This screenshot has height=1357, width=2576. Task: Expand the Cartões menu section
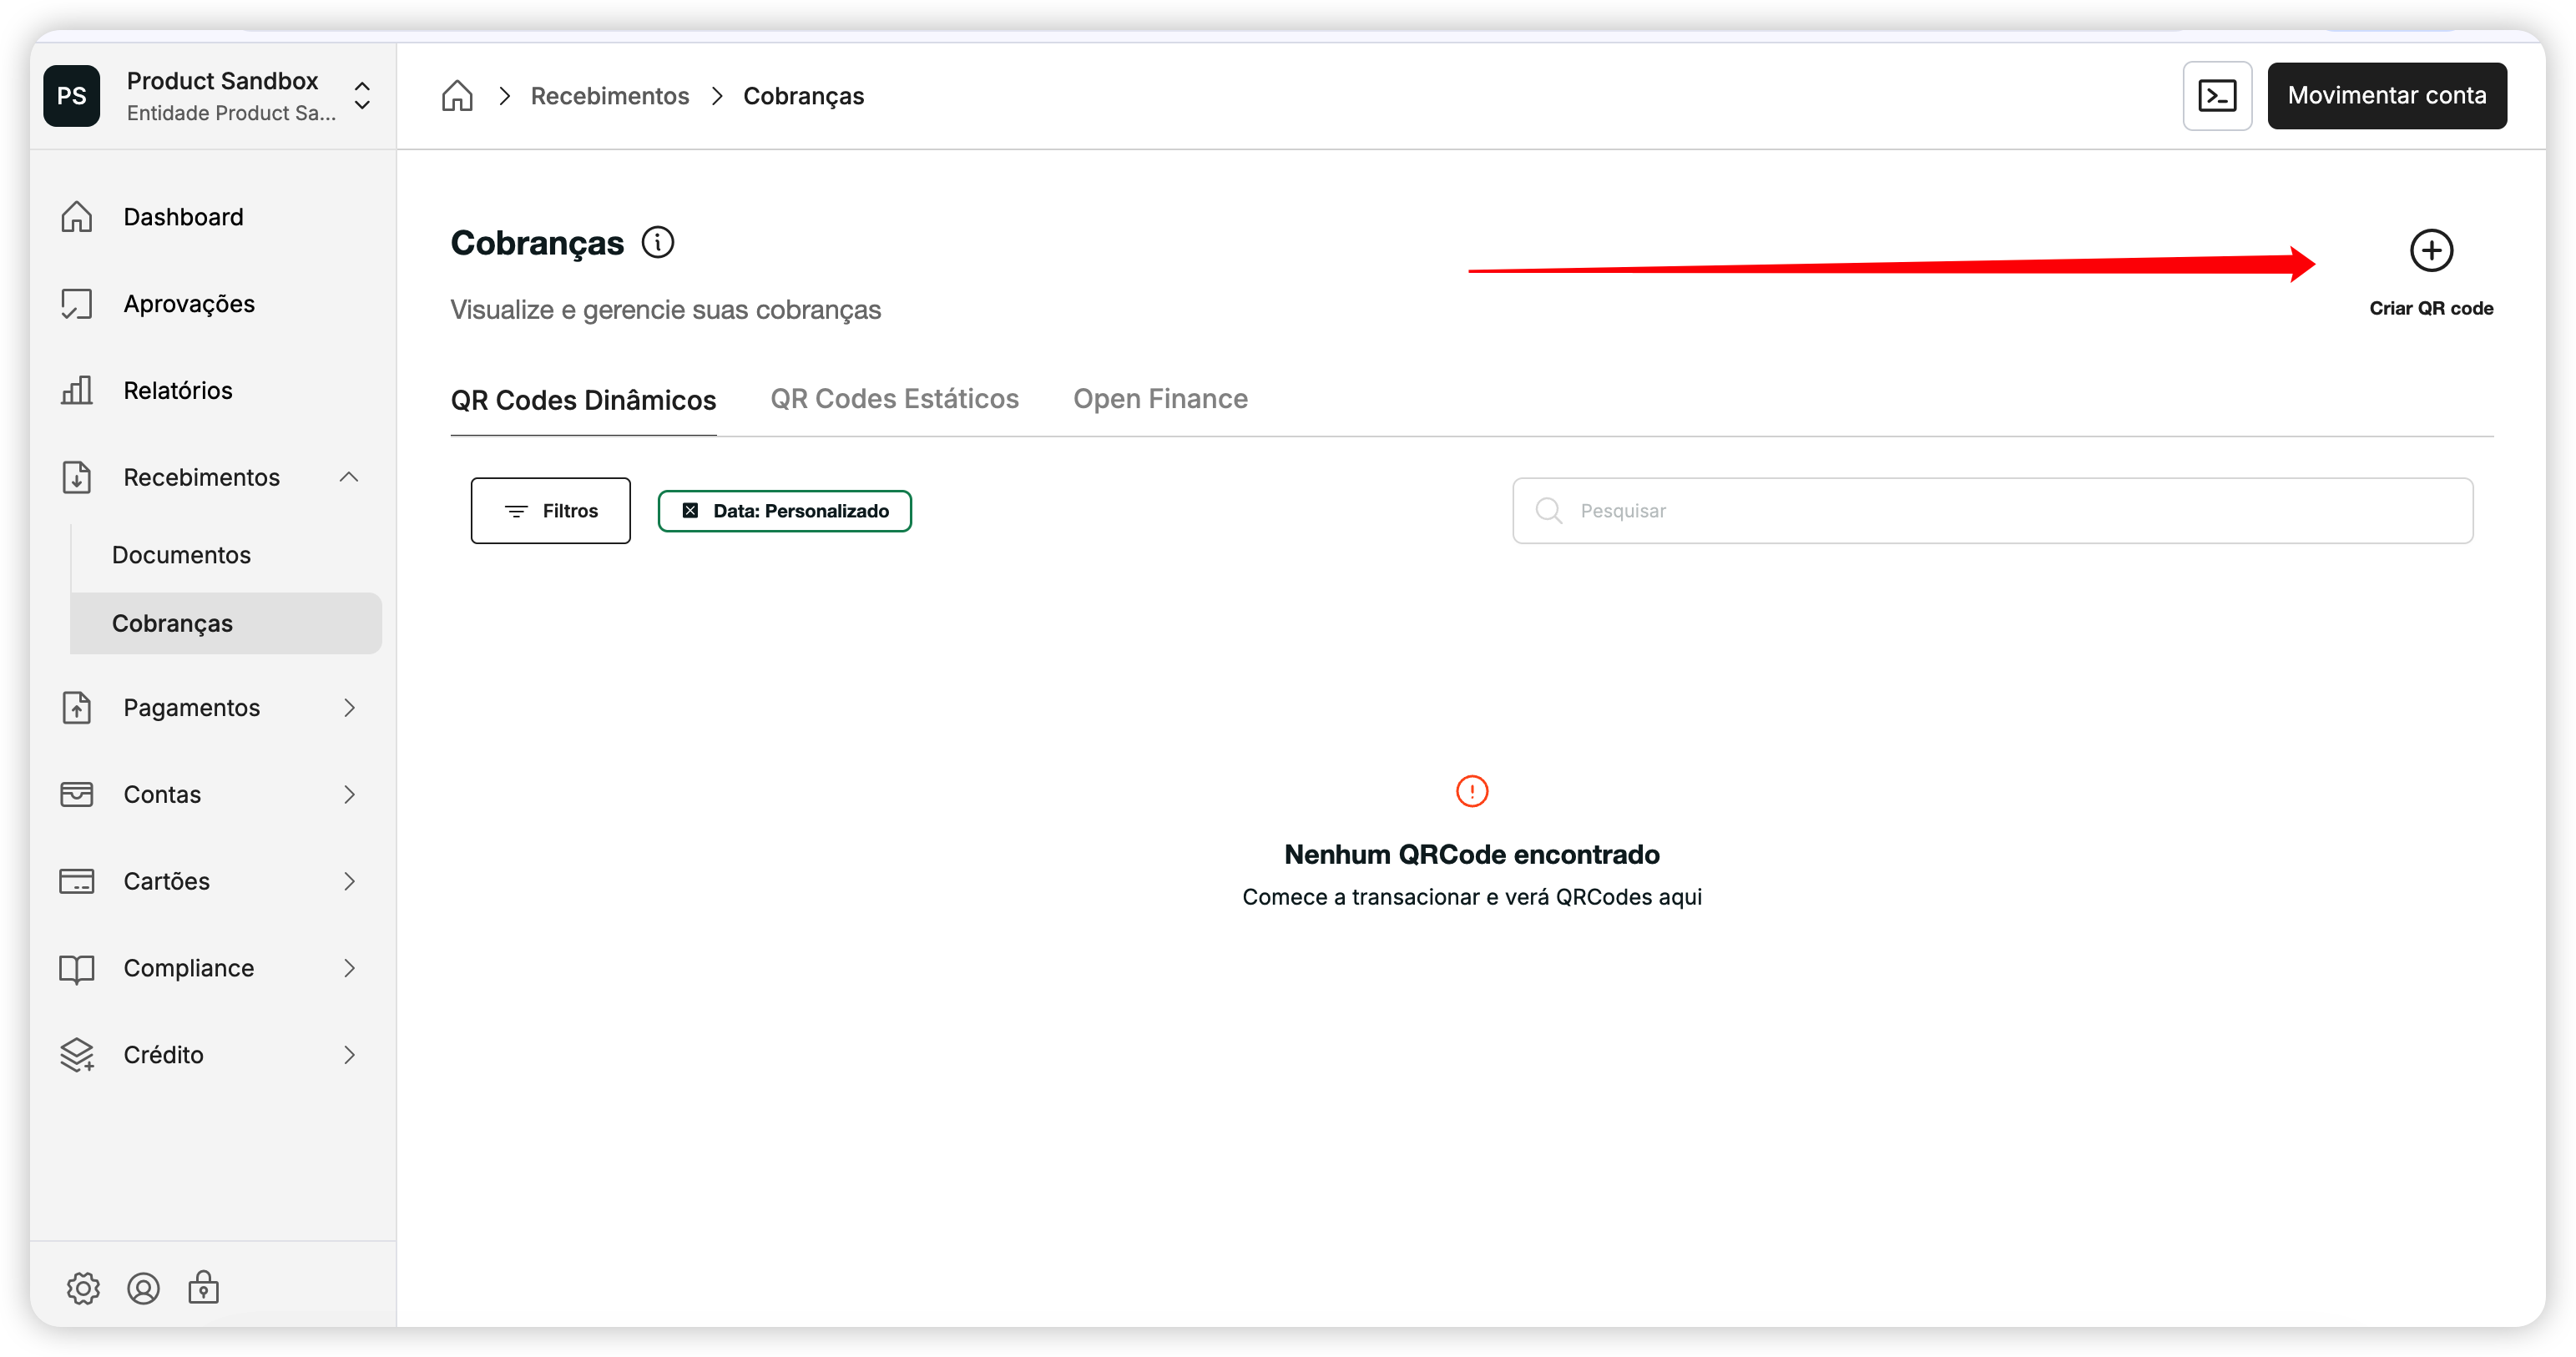348,881
